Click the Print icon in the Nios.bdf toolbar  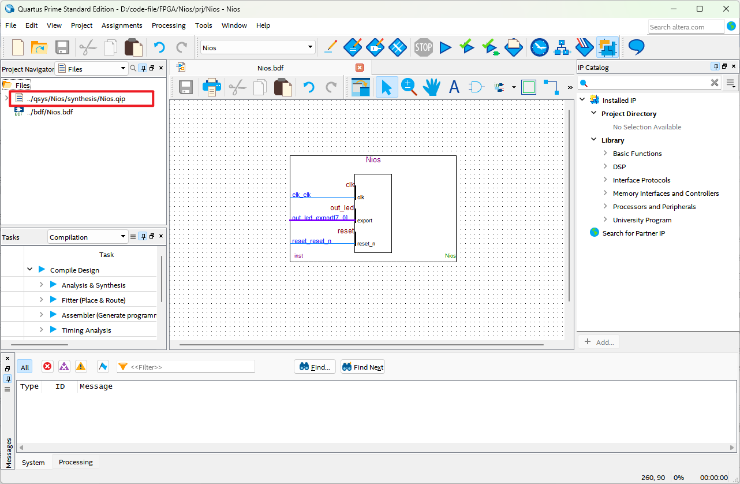tap(212, 87)
